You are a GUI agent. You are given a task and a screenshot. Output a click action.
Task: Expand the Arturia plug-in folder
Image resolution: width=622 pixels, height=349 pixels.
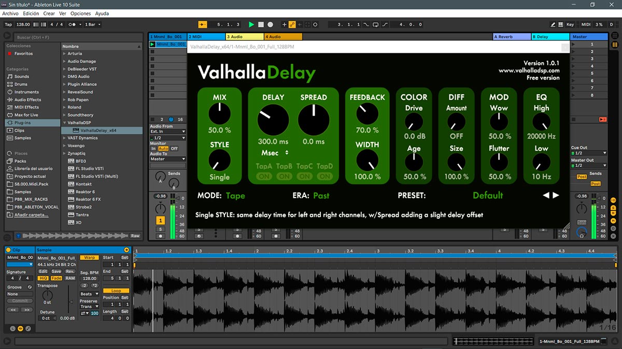click(x=65, y=54)
